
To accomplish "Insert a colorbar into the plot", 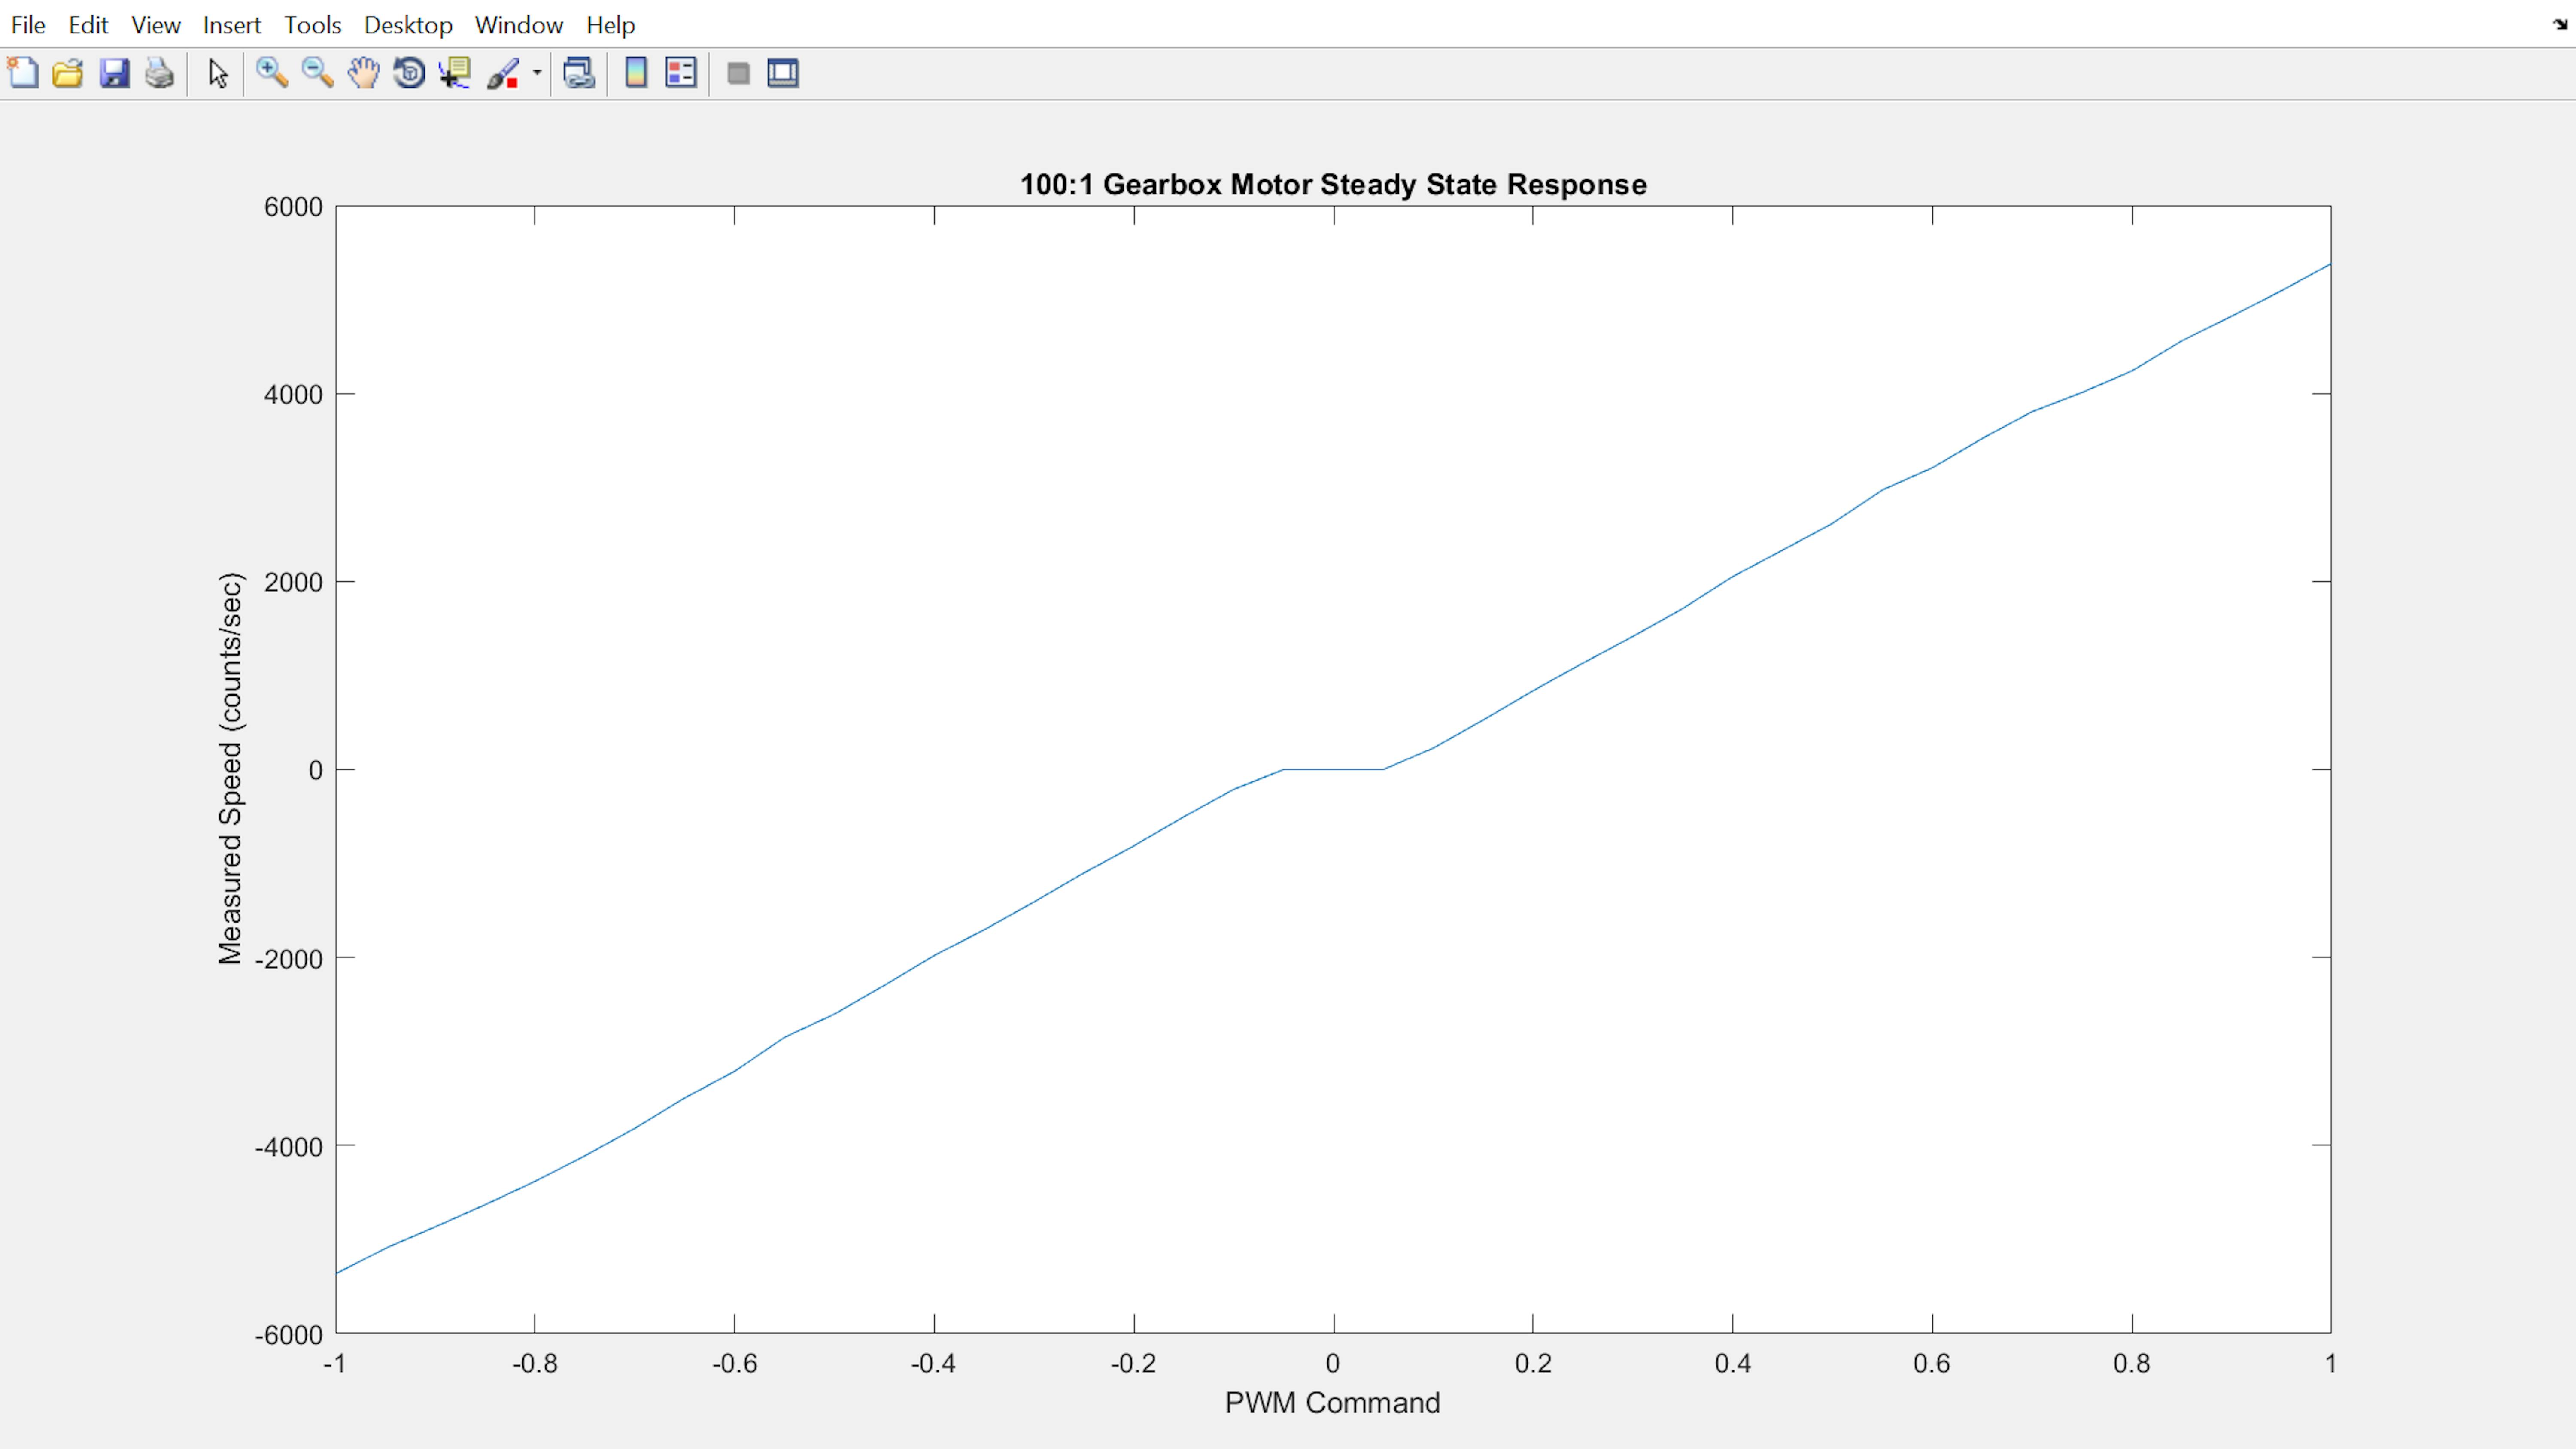I will click(636, 73).
